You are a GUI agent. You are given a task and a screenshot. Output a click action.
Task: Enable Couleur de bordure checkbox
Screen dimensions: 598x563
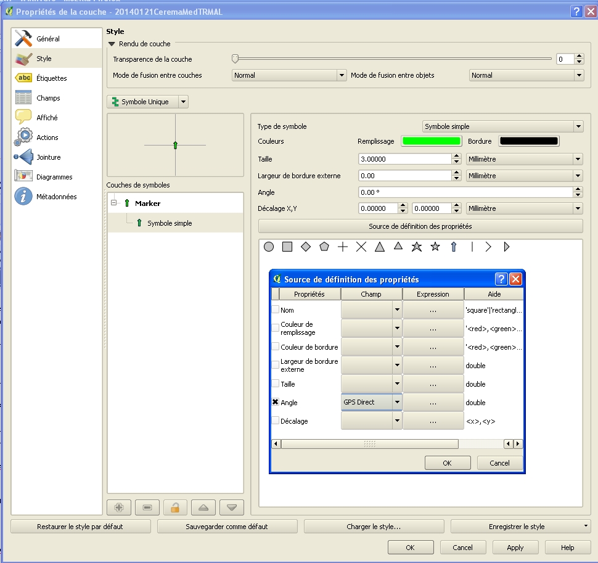click(276, 347)
